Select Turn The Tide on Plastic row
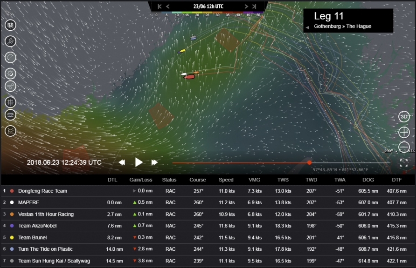The height and width of the screenshot is (268, 416). click(208, 249)
